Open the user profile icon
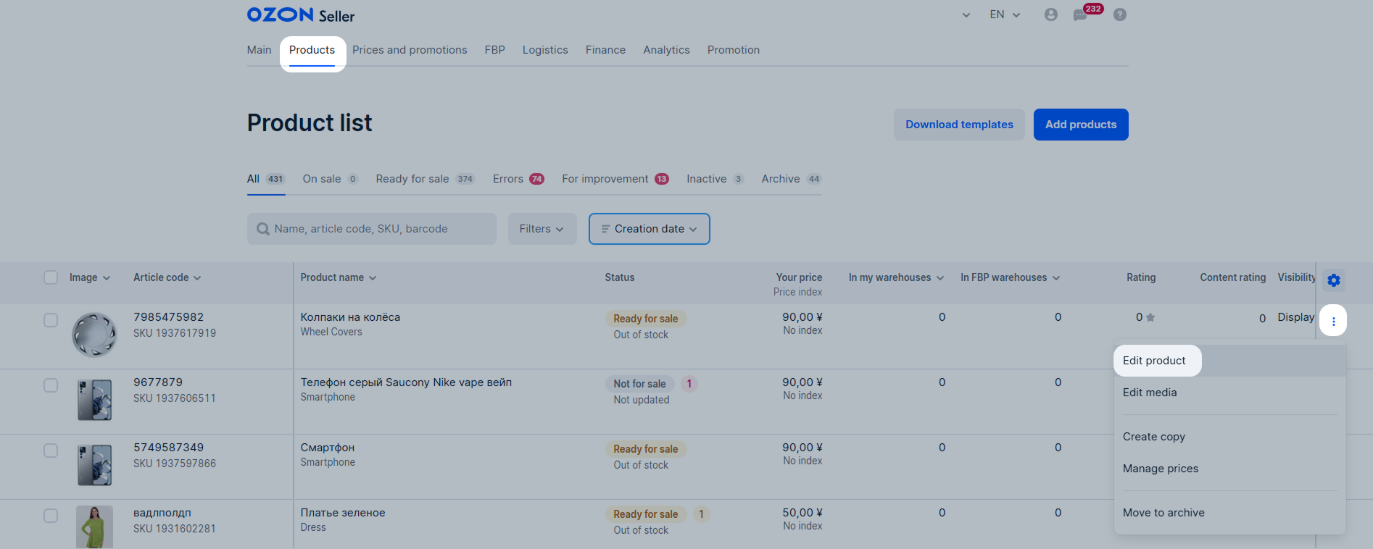The width and height of the screenshot is (1373, 549). pos(1050,14)
